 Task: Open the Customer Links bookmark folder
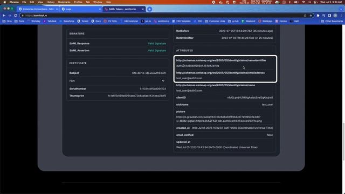point(215,22)
